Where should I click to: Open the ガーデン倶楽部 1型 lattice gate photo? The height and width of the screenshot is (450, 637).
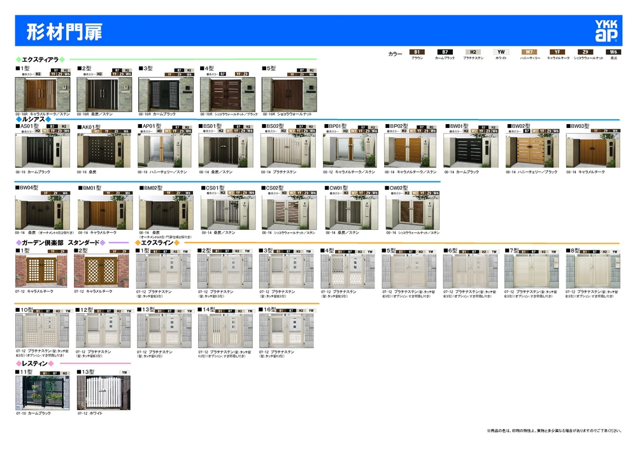tap(41, 271)
